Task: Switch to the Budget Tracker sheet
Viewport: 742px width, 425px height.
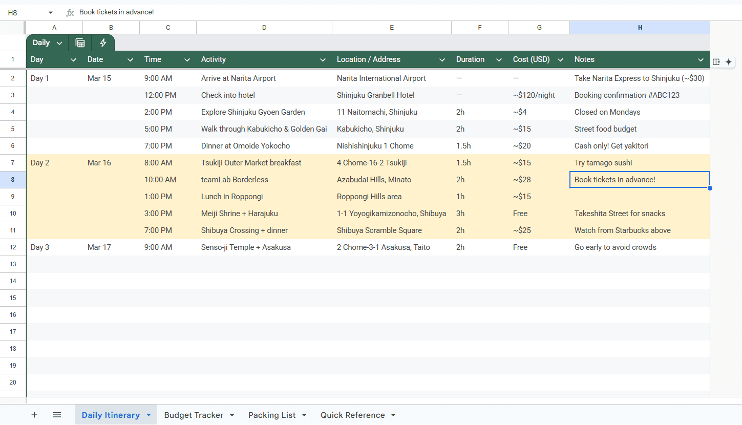Action: tap(194, 415)
